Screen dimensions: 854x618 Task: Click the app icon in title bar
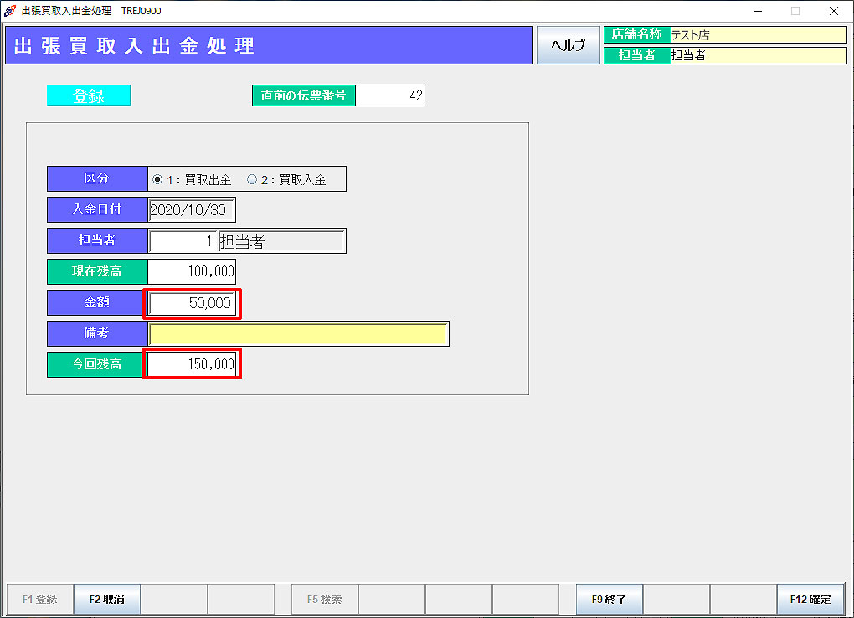(x=10, y=11)
